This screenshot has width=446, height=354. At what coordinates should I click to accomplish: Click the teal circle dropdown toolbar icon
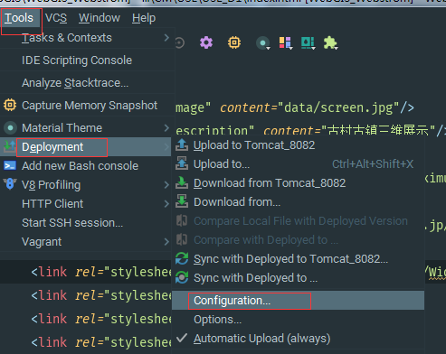click(263, 43)
